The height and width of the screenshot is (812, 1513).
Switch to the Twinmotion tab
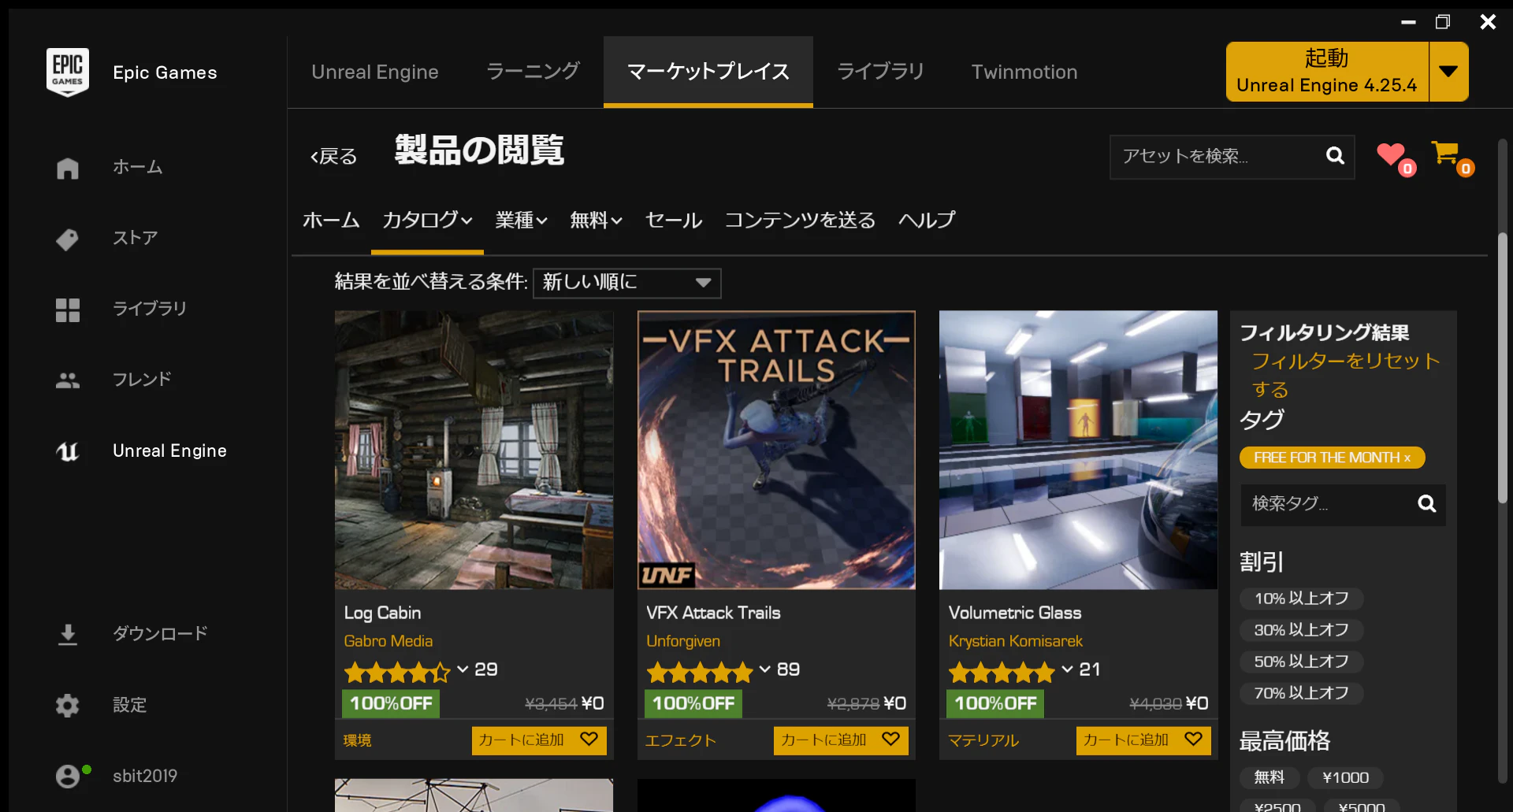(x=1024, y=72)
